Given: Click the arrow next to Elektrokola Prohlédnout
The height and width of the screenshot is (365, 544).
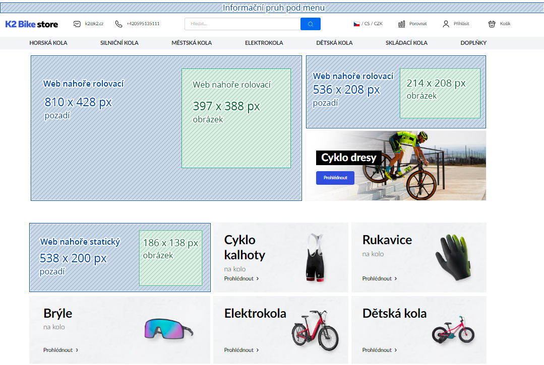Looking at the screenshot, I should (258, 350).
